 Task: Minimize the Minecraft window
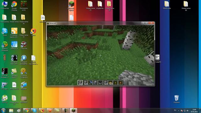click(x=143, y=23)
